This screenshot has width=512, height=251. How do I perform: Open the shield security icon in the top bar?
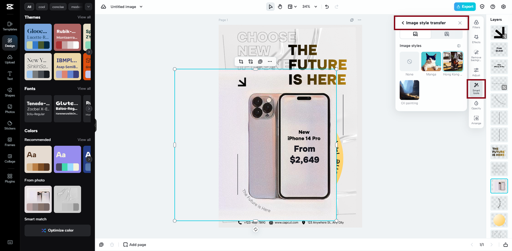(x=482, y=7)
